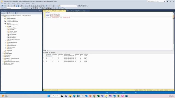Select dbo.Employee table in tree
This screenshot has width=175, height=98.
click(13, 36)
